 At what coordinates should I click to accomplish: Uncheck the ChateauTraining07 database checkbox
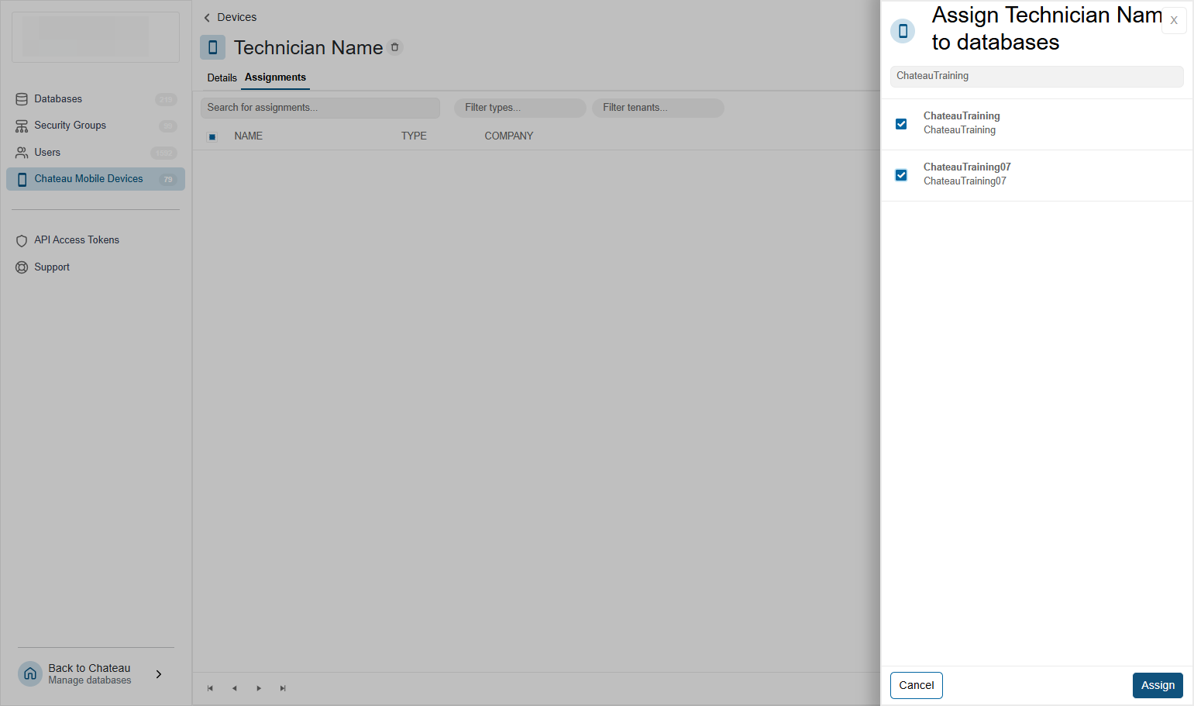pyautogui.click(x=901, y=175)
